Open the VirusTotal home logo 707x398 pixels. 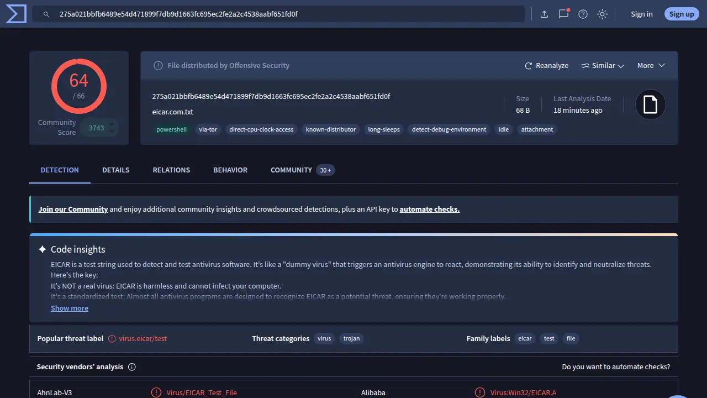tap(16, 14)
